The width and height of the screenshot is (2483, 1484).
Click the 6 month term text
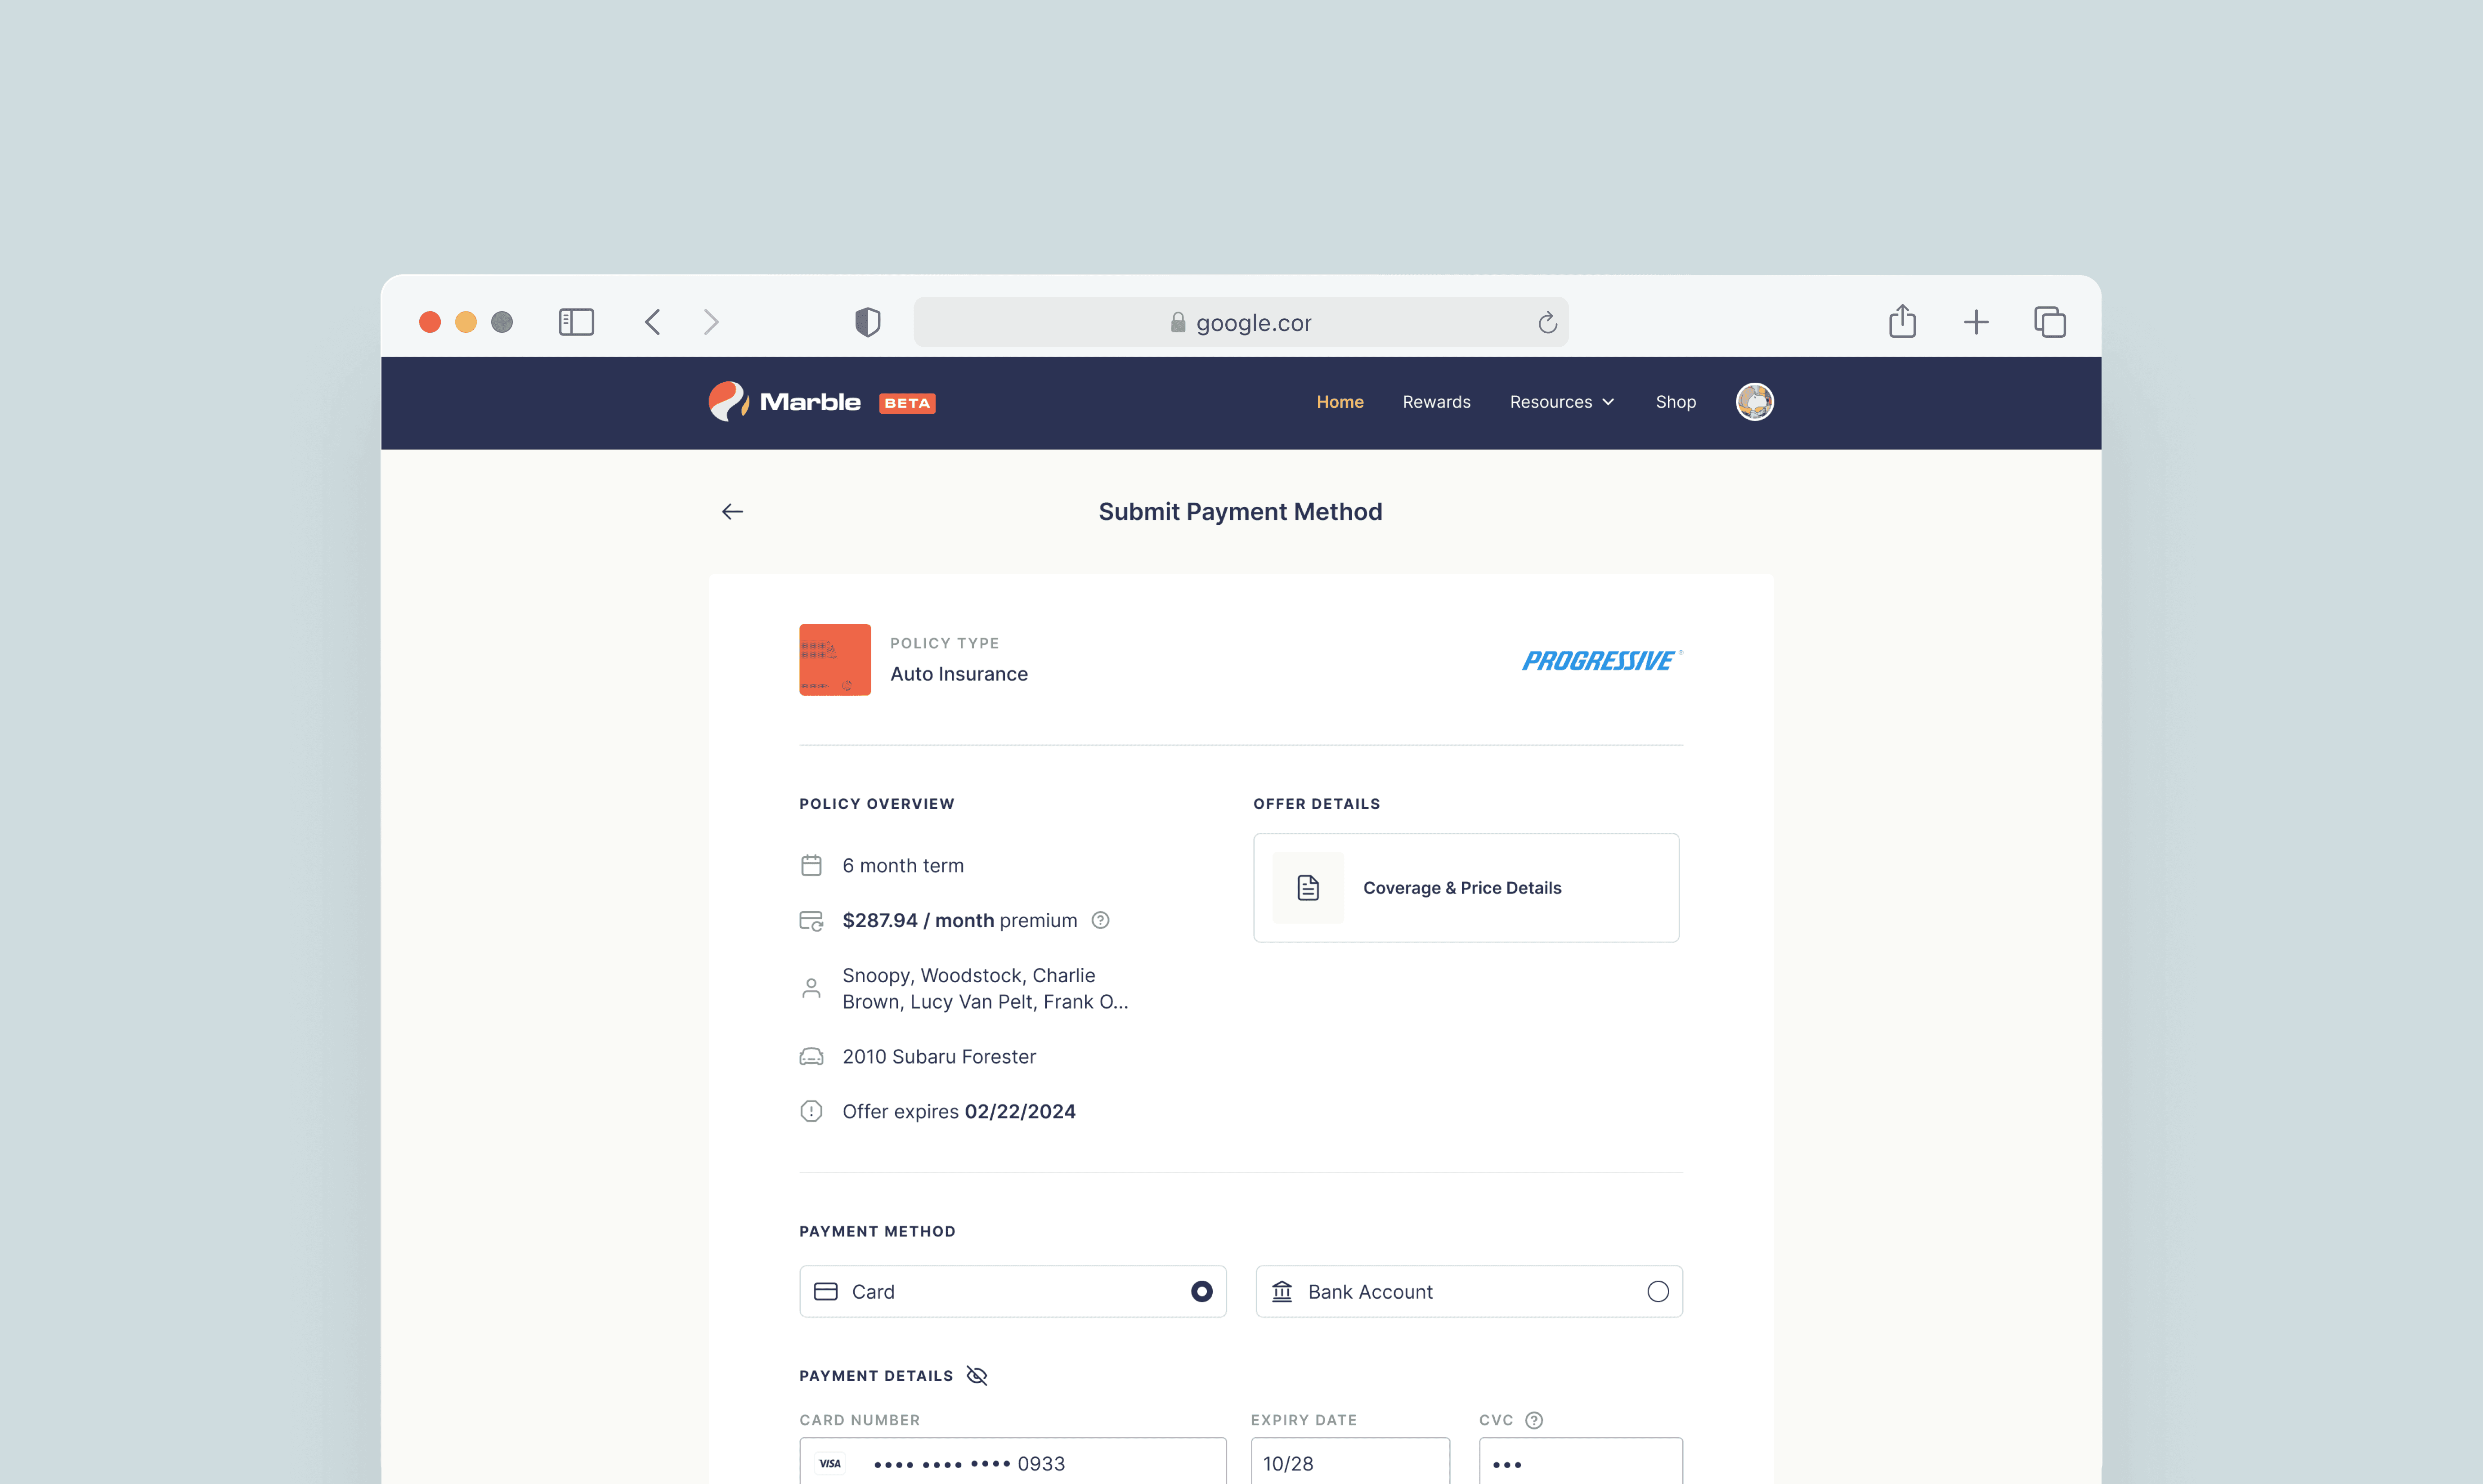point(903,866)
